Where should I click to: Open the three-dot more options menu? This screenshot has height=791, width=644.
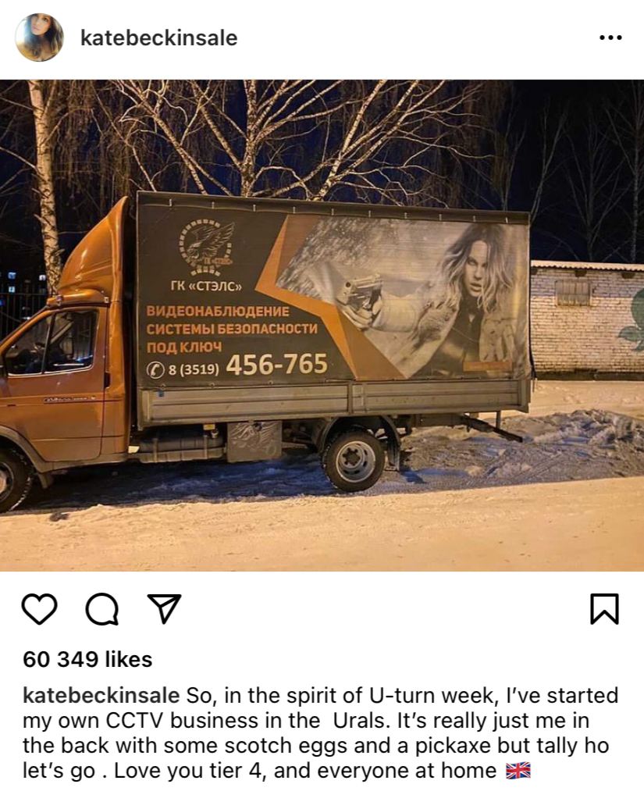[x=610, y=37]
